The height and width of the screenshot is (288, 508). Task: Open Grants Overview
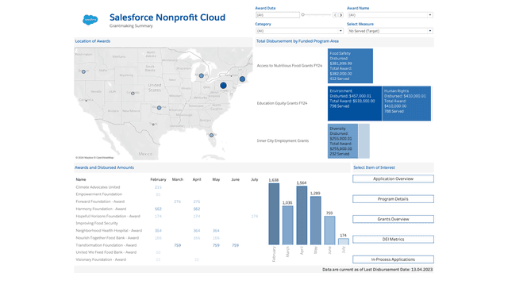[393, 219]
